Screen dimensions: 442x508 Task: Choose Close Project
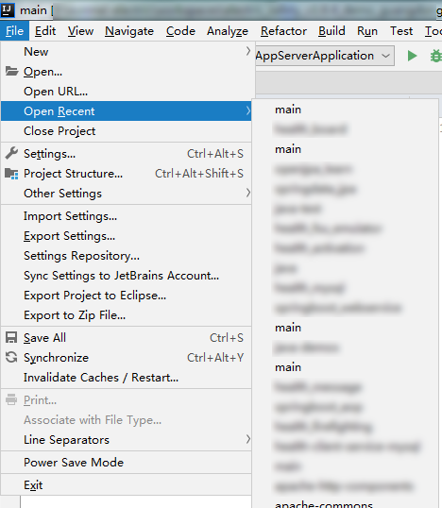127,131
